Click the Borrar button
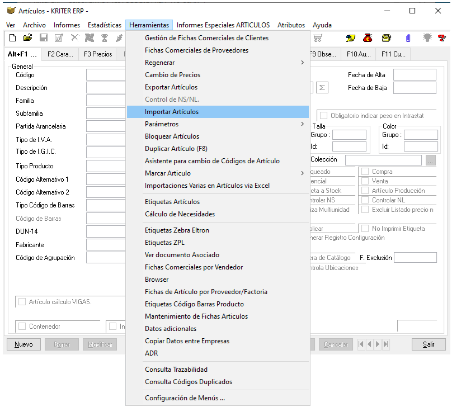 [x=62, y=344]
